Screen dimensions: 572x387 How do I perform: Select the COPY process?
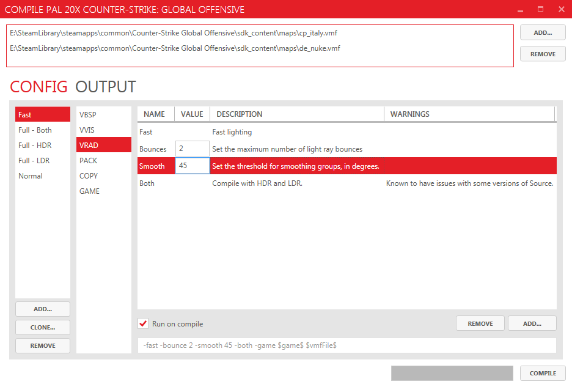click(x=104, y=176)
